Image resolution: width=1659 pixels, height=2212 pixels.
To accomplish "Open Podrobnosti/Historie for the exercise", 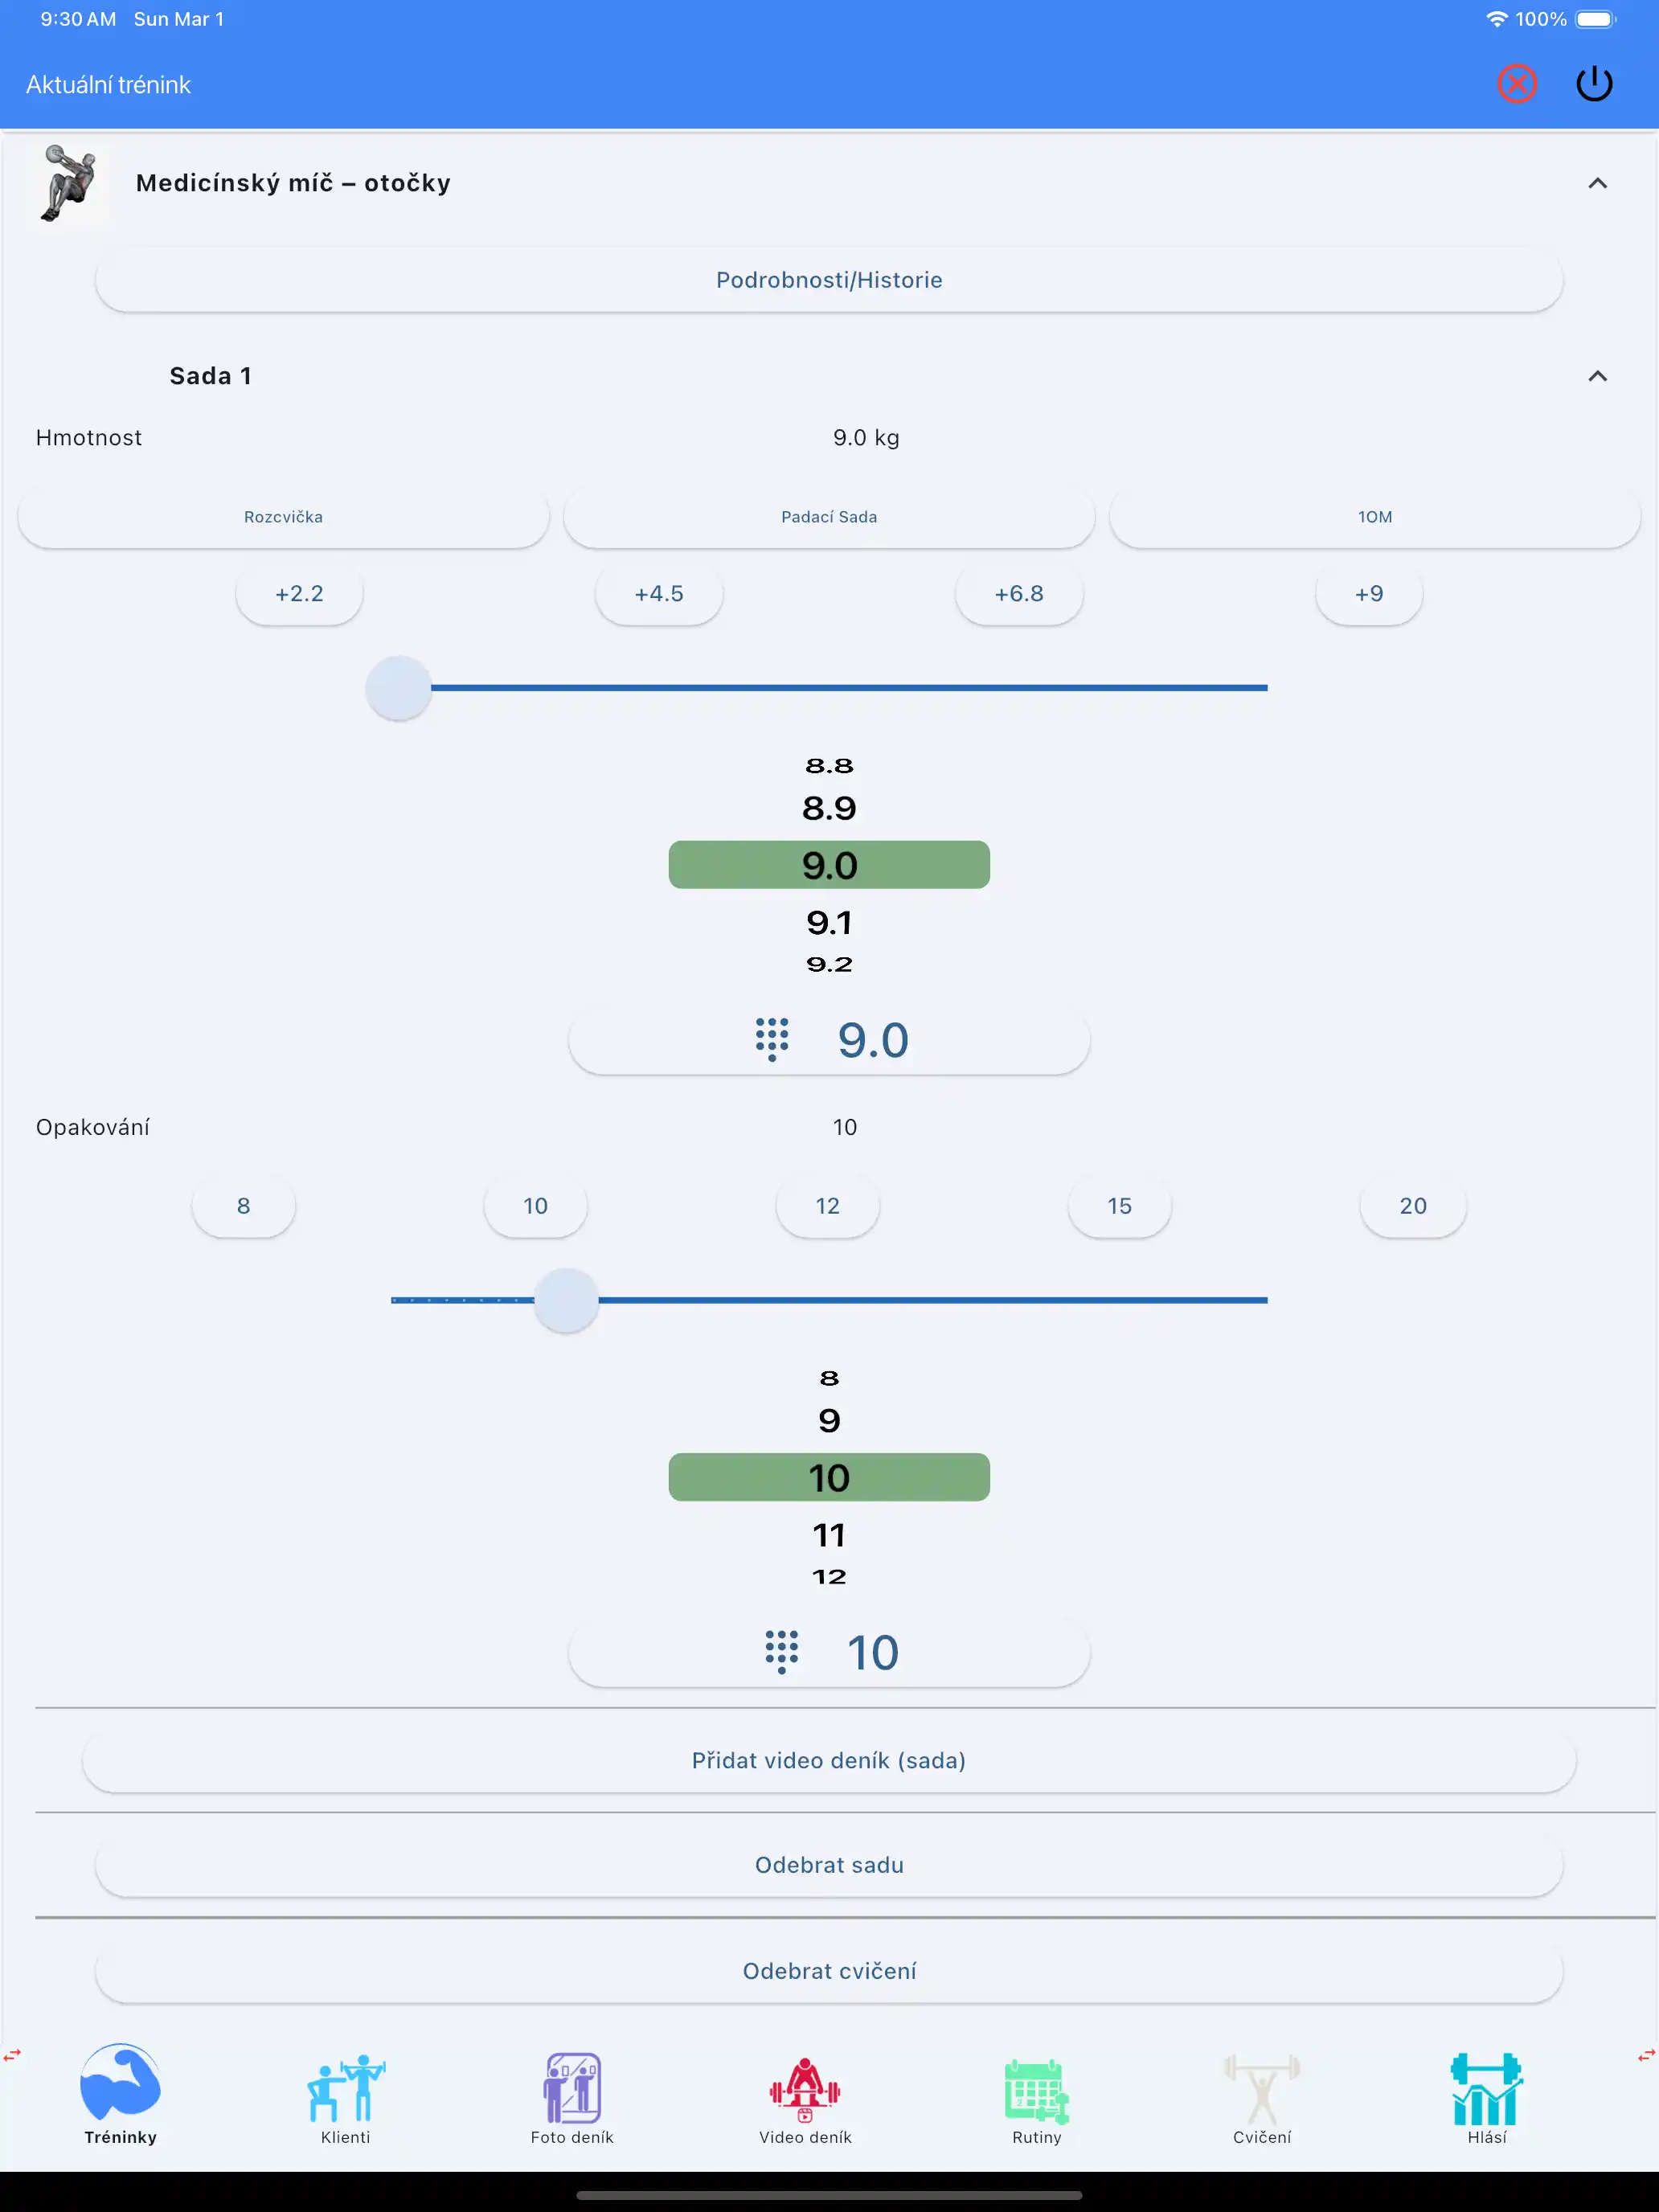I will click(x=829, y=280).
